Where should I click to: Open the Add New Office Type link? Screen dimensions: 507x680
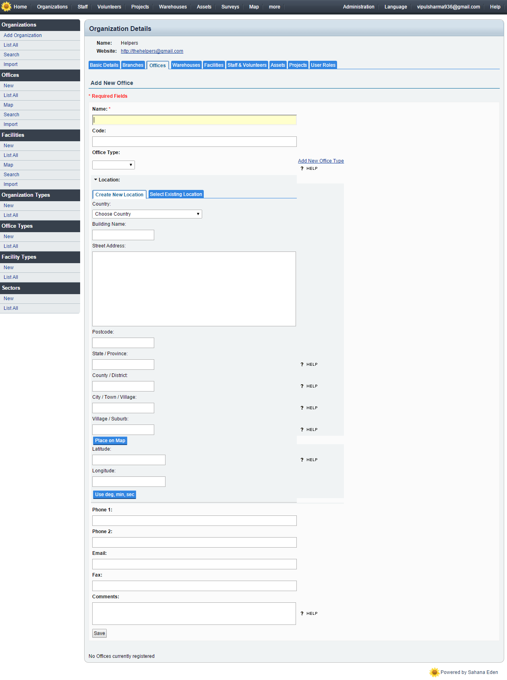[x=321, y=161]
